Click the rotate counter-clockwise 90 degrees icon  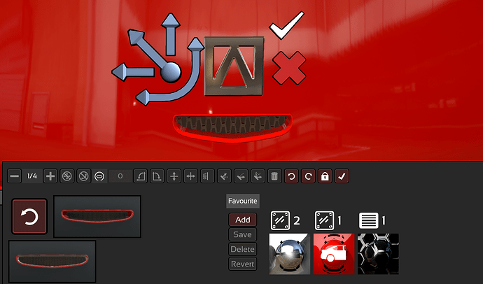pos(141,176)
